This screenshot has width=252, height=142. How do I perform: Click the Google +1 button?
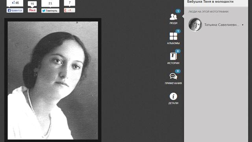(x=69, y=10)
